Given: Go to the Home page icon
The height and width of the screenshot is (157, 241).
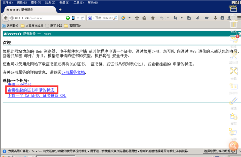Looking at the screenshot, I should coord(153,18).
